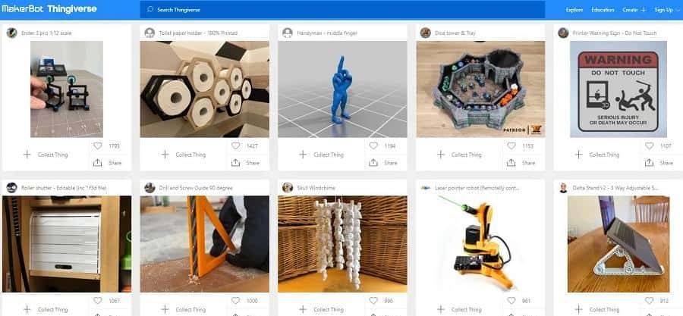Open the Delta Stand V2 author avatar

click(563, 188)
